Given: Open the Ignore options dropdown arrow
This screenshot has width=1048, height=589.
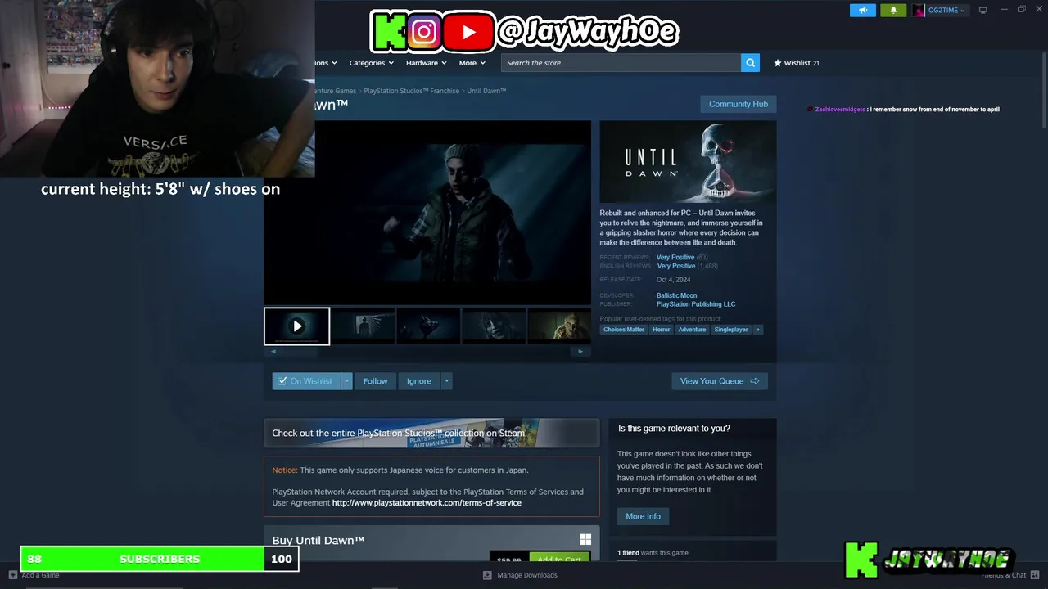Looking at the screenshot, I should 446,381.
